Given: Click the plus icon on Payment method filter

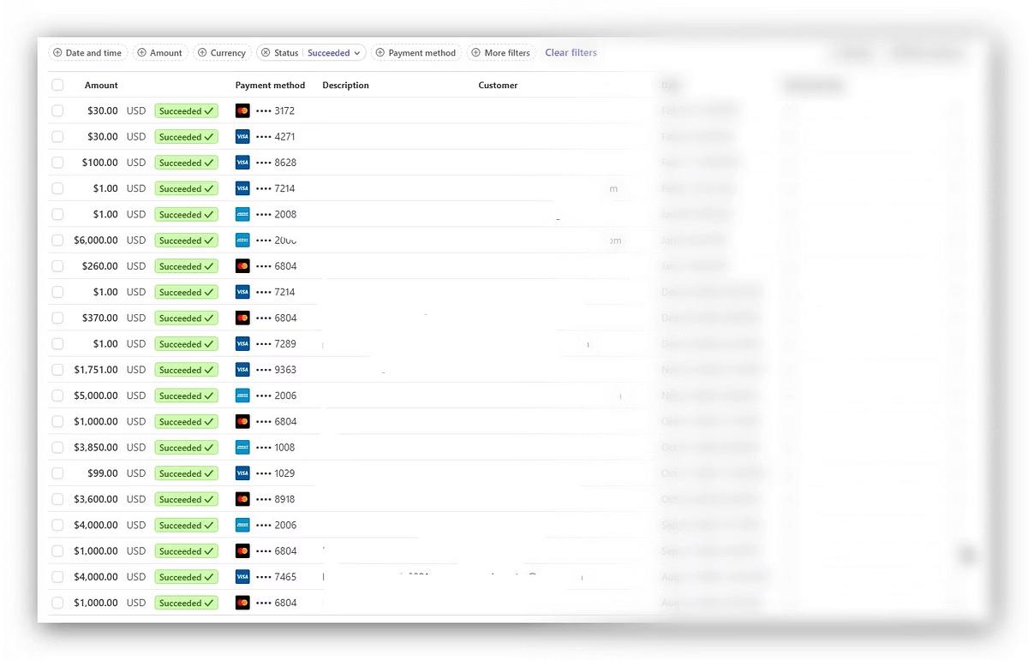Looking at the screenshot, I should tap(380, 53).
